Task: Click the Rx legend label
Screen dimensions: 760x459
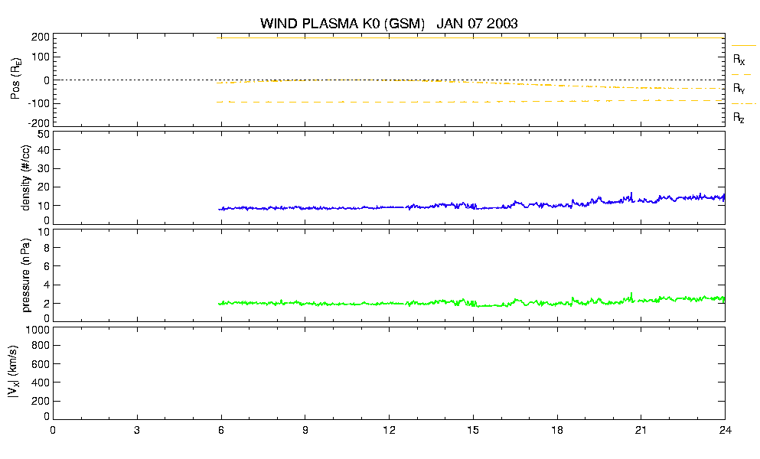Action: [739, 60]
